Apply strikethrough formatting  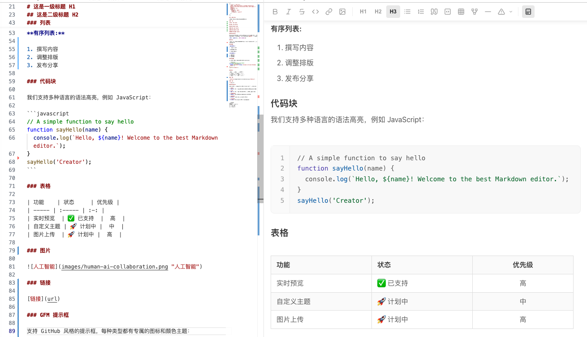pos(302,12)
